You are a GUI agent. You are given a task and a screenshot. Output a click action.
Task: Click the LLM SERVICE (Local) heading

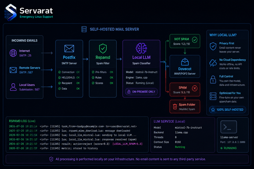point(169,121)
